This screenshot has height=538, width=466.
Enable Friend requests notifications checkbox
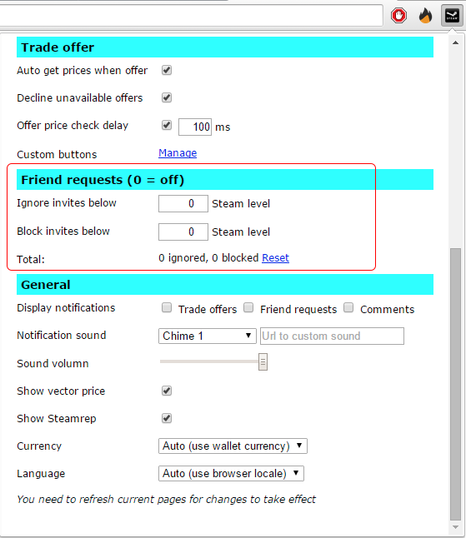(x=248, y=308)
